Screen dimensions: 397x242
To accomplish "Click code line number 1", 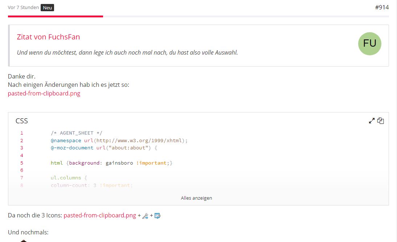I will pos(22,133).
